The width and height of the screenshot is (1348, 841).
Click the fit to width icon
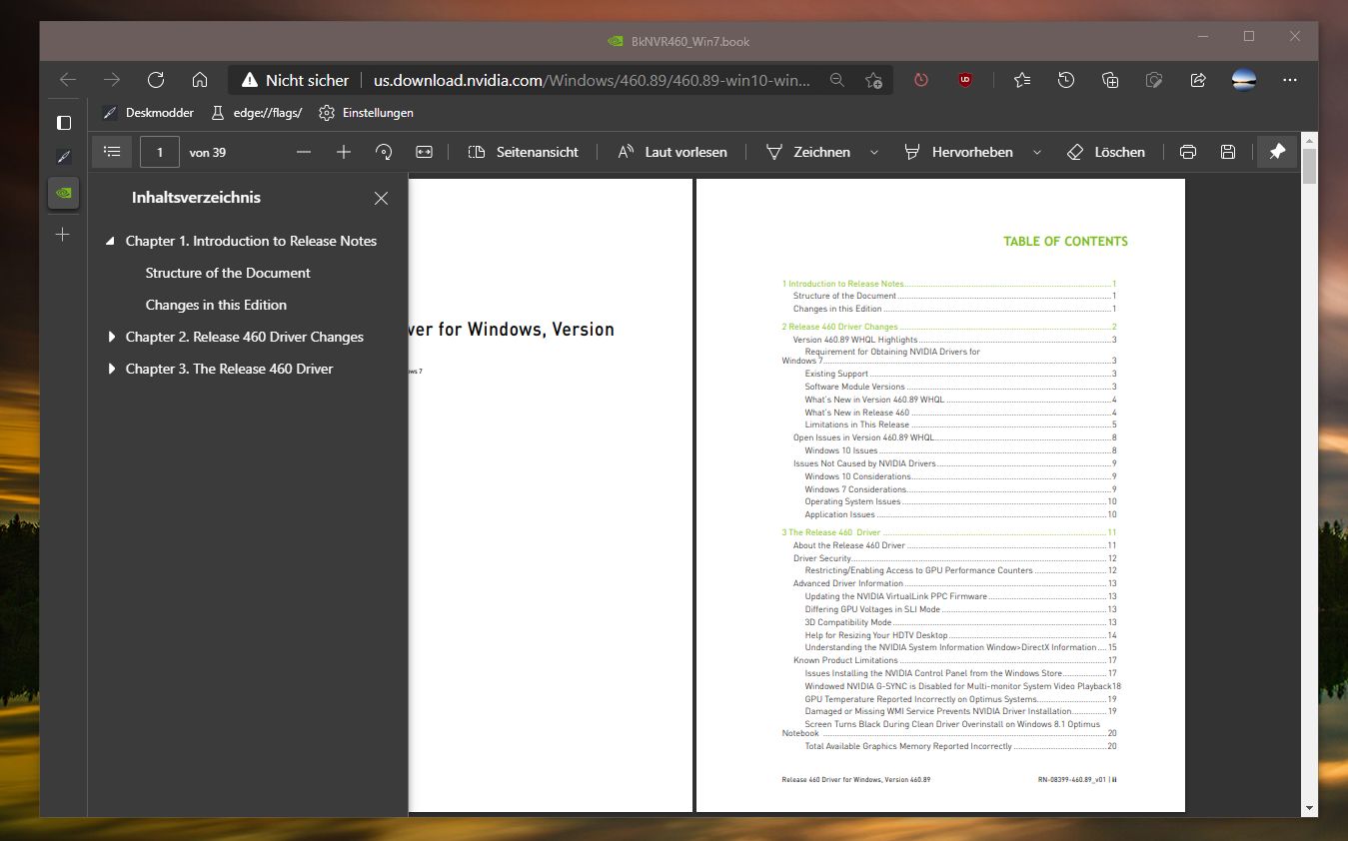click(x=424, y=152)
